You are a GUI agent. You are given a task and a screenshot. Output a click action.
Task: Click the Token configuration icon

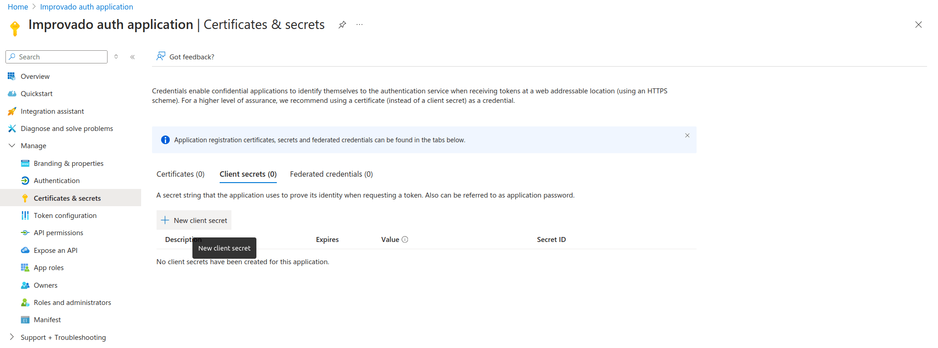pos(25,216)
